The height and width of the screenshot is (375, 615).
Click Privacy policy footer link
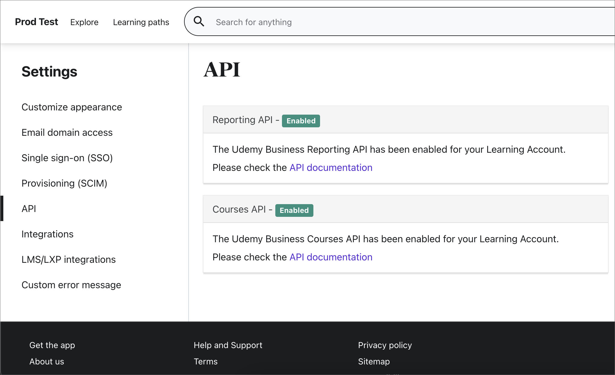coord(385,345)
